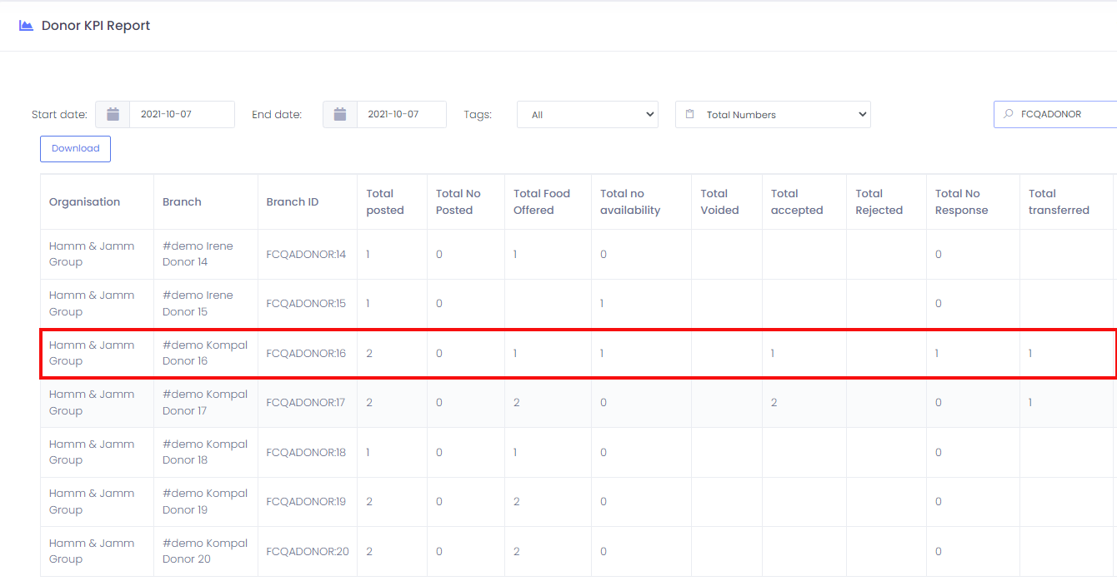Click the clipboard icon beside Total Numbers
This screenshot has width=1117, height=581.
(689, 114)
